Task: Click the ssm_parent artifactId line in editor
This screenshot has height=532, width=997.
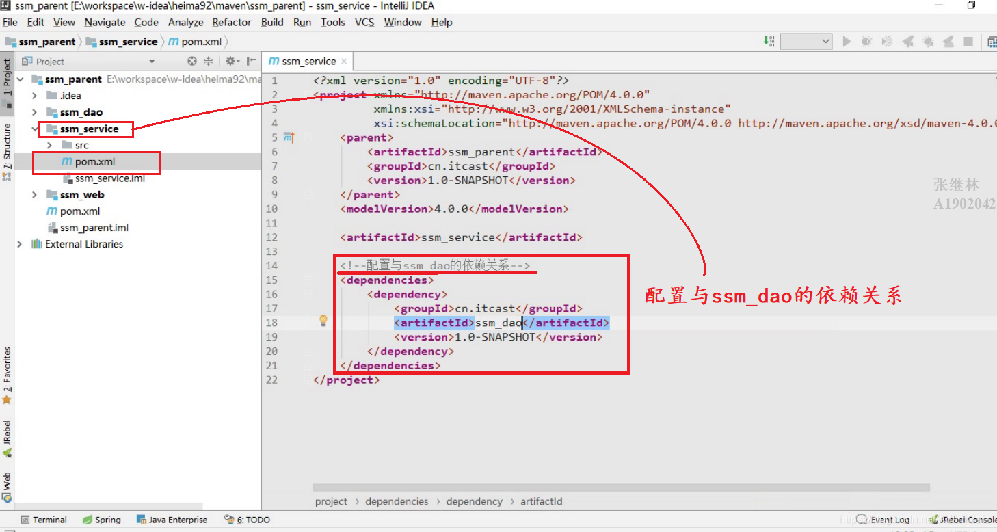Action: (x=485, y=152)
